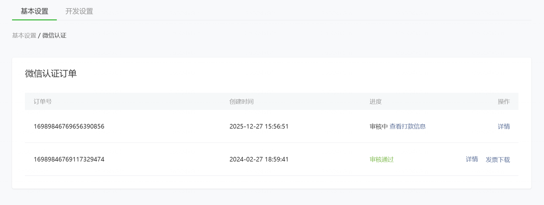Click the 订单号 column header
Viewport: 544px width, 205px height.
click(42, 102)
